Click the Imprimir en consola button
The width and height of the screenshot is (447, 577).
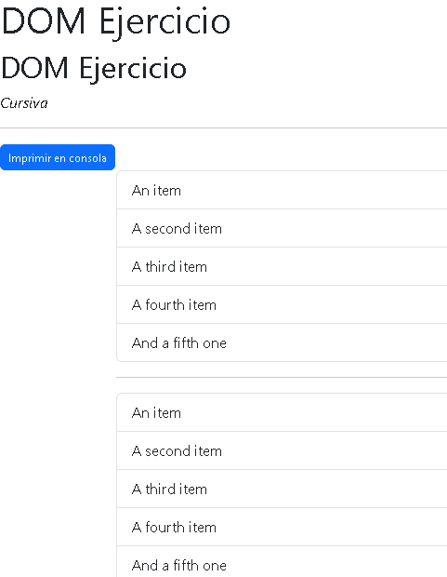pyautogui.click(x=58, y=157)
